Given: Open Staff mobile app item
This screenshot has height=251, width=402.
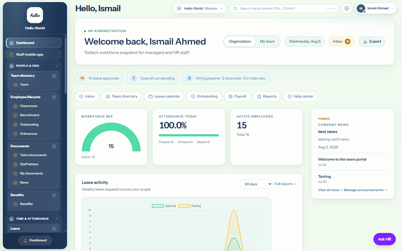Looking at the screenshot, I should point(33,54).
